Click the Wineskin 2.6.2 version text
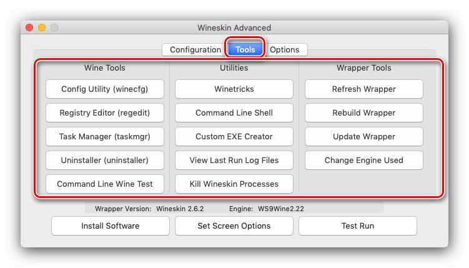 [x=180, y=209]
